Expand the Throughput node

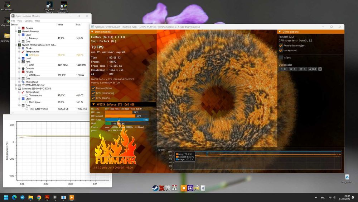point(19,82)
